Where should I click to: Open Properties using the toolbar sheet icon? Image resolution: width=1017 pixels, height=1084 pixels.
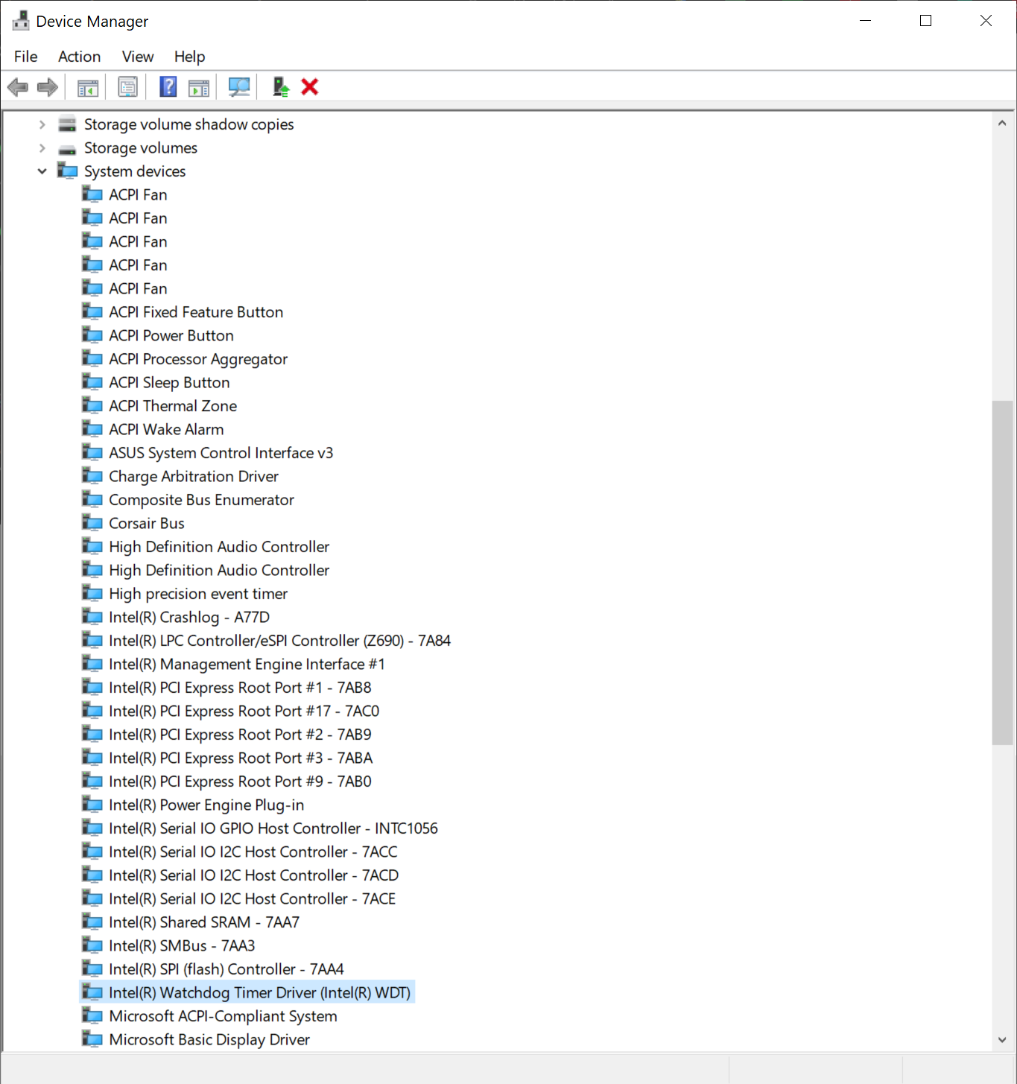(x=128, y=87)
